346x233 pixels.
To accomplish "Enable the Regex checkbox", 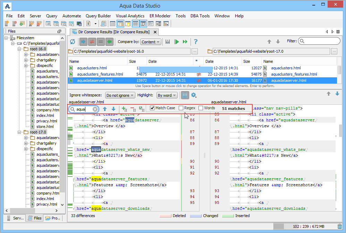I will coord(181,108).
